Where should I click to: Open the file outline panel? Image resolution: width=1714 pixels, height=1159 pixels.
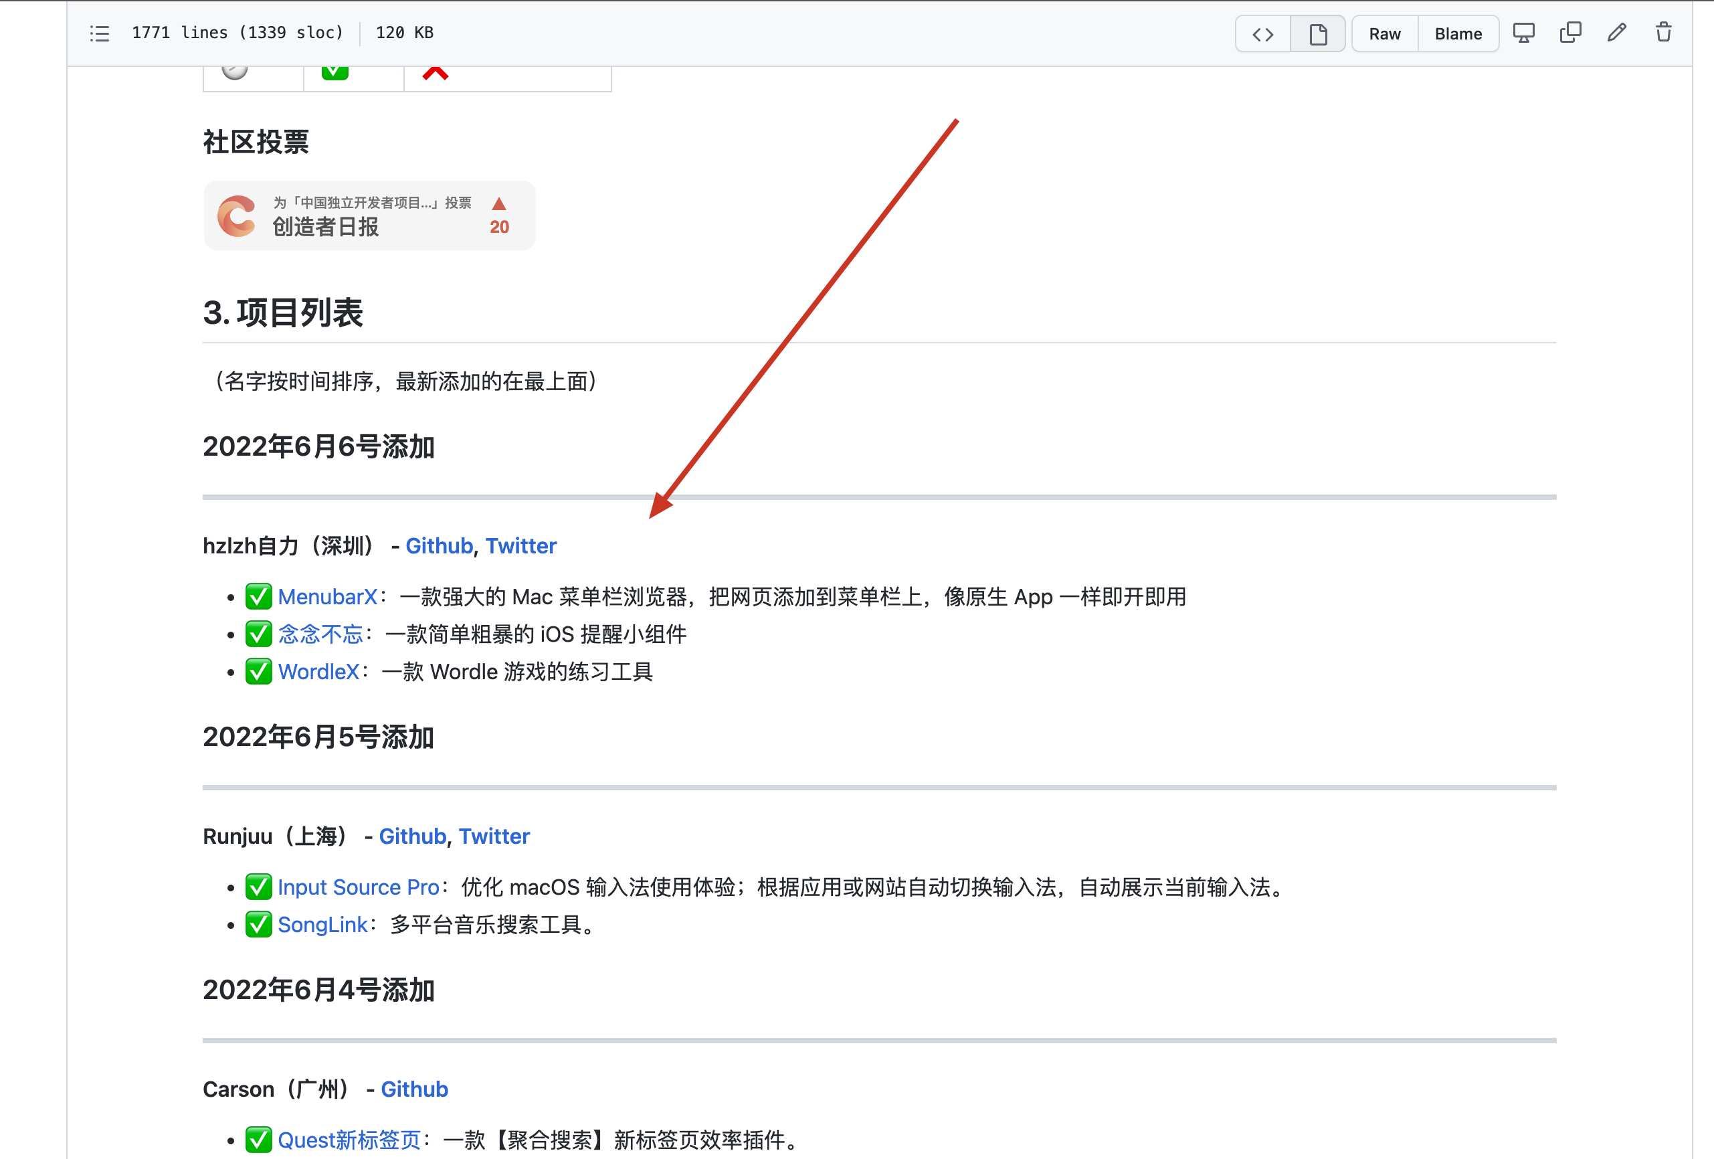pos(100,33)
